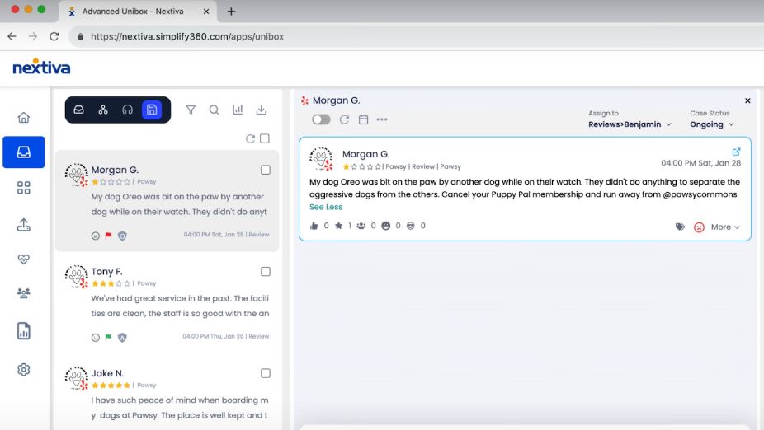Reload the page with browser refresh
This screenshot has height=430, width=764.
coord(54,36)
